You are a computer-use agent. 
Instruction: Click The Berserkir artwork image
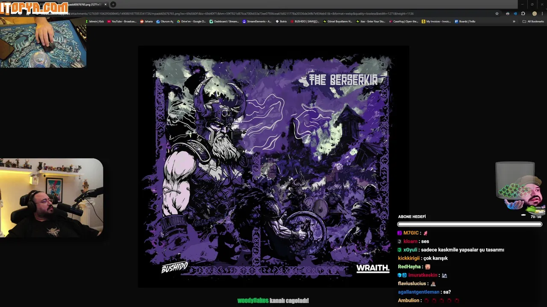(x=273, y=166)
